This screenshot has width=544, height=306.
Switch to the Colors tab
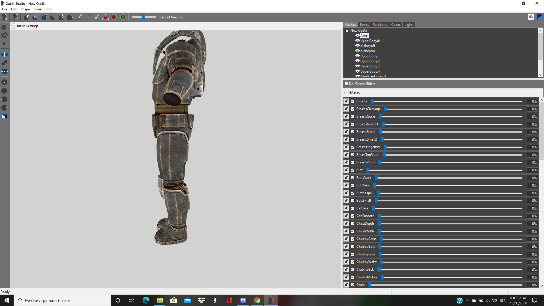396,25
